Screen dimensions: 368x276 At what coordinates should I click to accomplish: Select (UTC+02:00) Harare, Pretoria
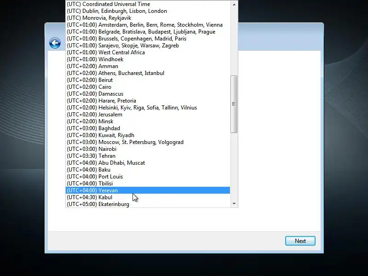(x=148, y=101)
